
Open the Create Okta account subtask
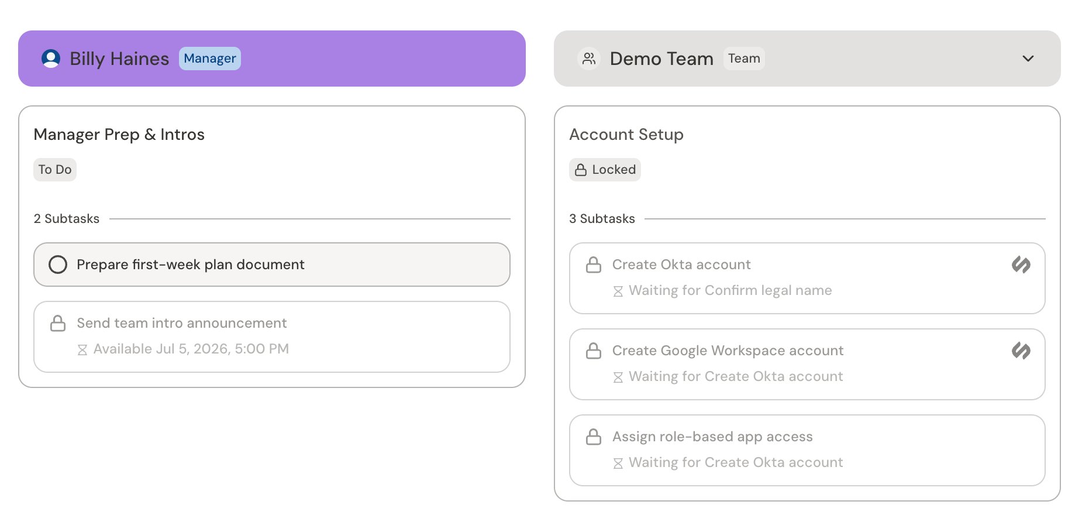pos(807,278)
